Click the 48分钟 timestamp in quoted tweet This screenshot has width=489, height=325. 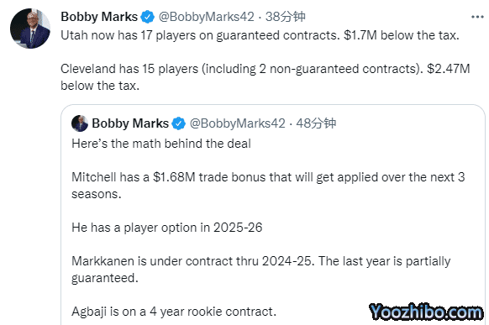[x=316, y=123]
